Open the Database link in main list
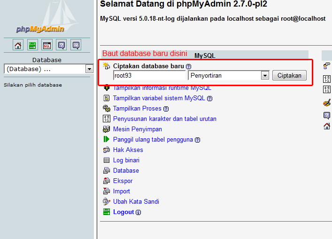The image size is (332, 239). 126,170
